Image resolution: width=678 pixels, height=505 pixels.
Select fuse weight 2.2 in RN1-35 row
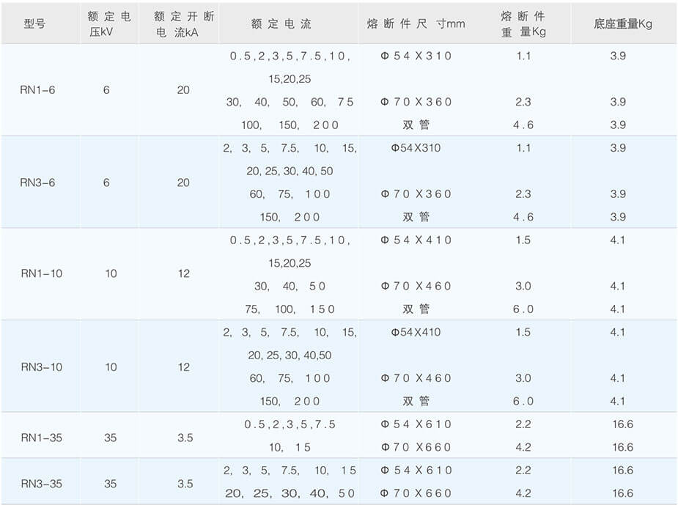pyautogui.click(x=523, y=424)
